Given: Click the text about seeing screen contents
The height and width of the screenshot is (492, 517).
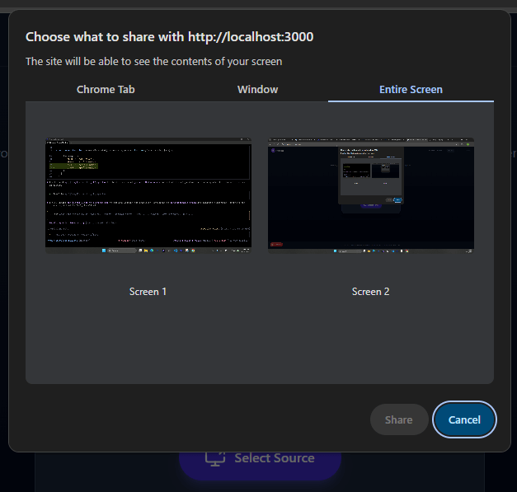Looking at the screenshot, I should click(154, 62).
